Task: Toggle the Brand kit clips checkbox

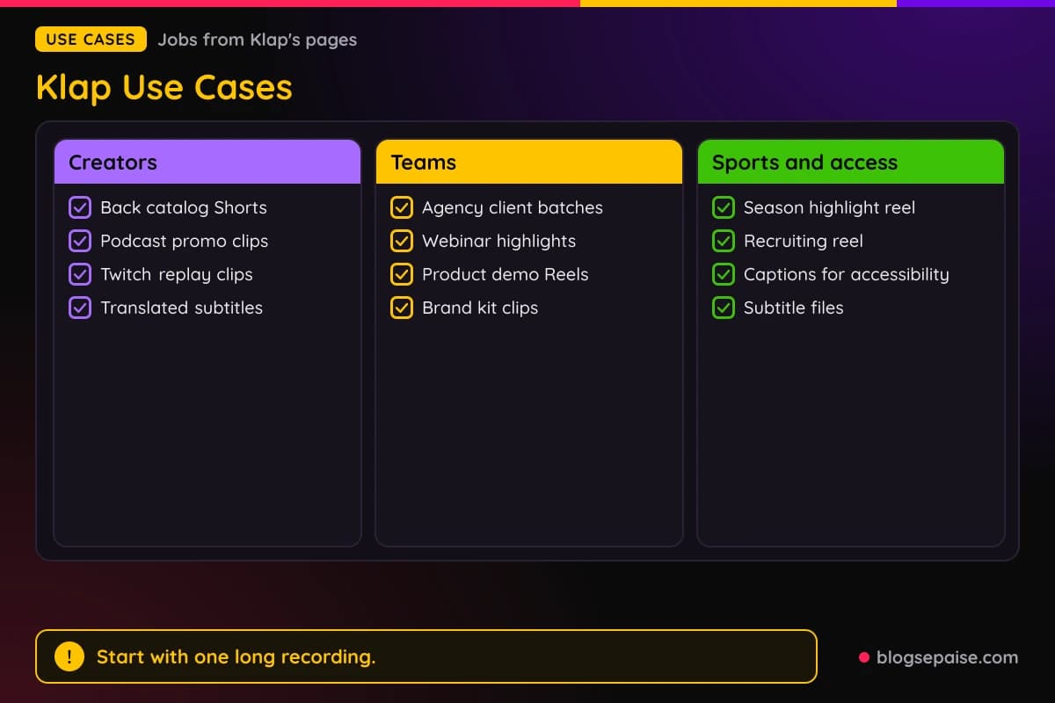Action: (402, 308)
